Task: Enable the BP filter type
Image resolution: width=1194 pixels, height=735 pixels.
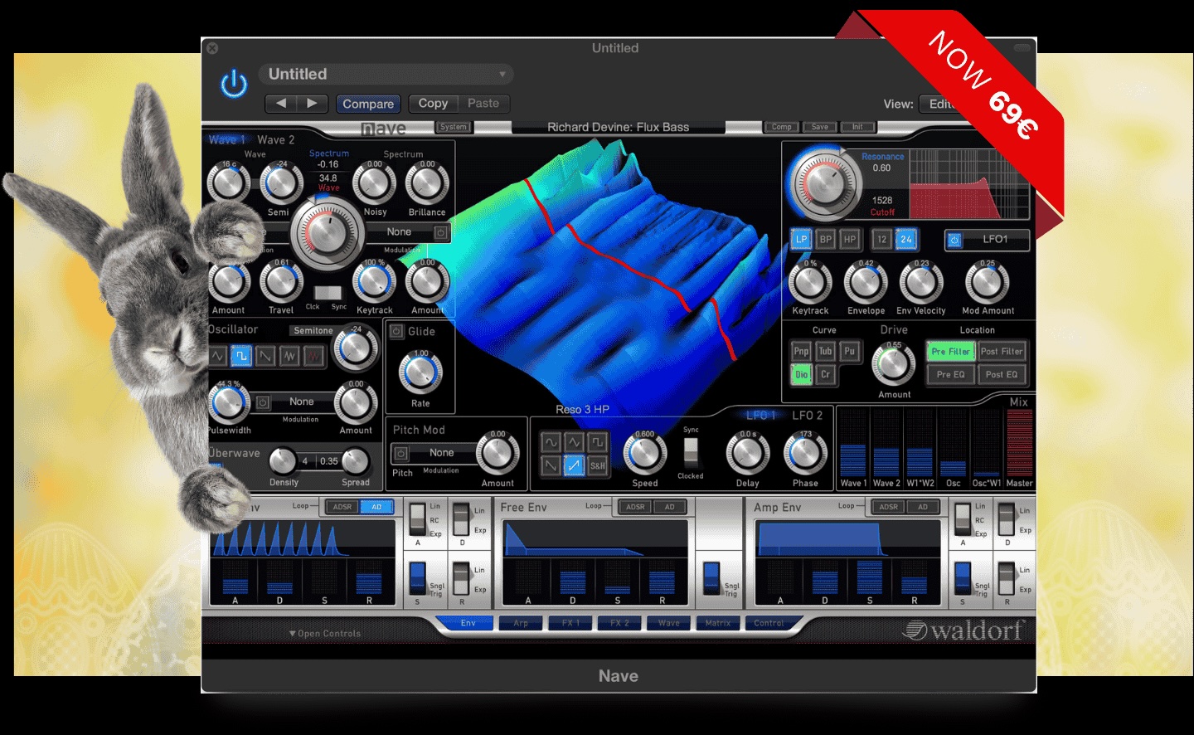Action: coord(826,239)
